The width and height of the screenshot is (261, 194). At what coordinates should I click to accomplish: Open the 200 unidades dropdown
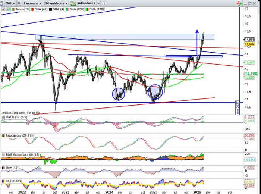[x=54, y=3]
